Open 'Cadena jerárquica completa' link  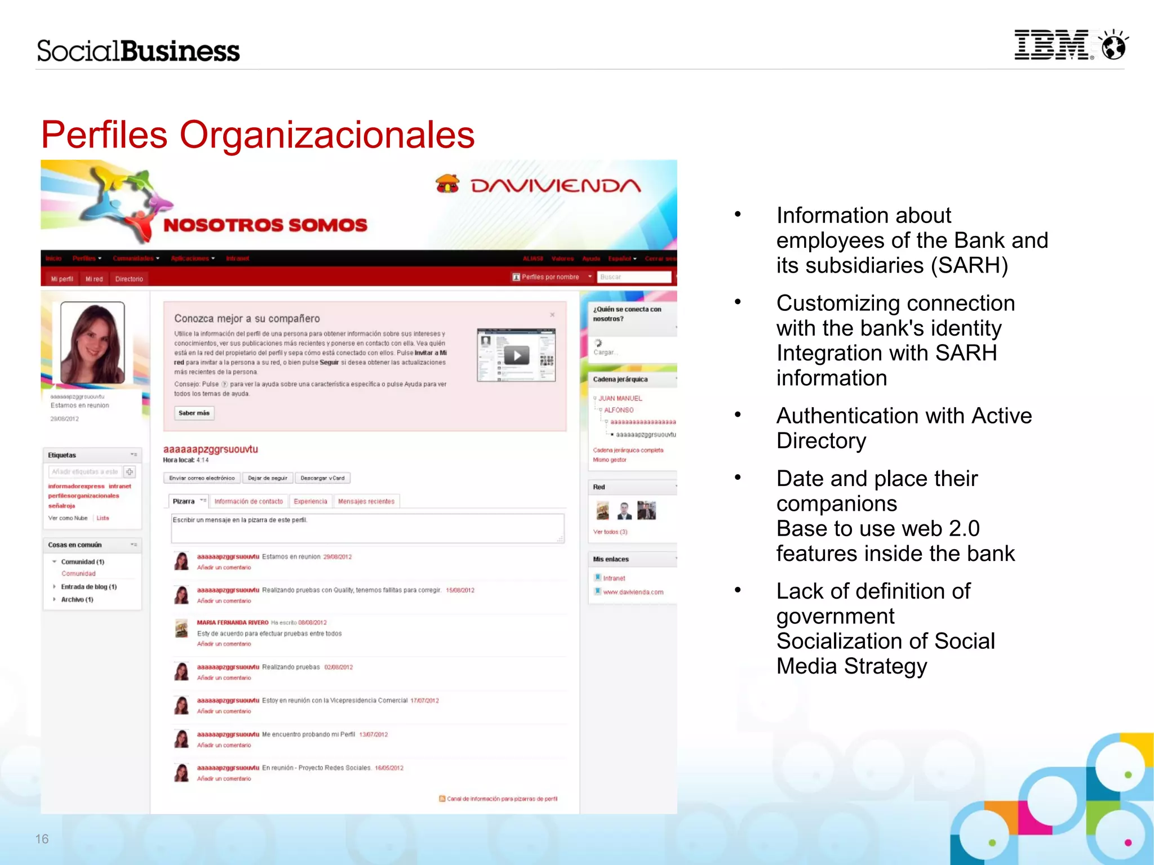click(628, 451)
